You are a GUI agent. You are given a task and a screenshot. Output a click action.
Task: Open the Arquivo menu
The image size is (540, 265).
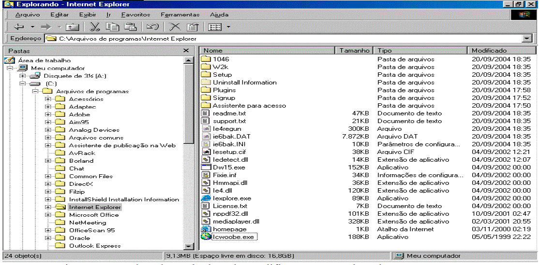coord(27,15)
